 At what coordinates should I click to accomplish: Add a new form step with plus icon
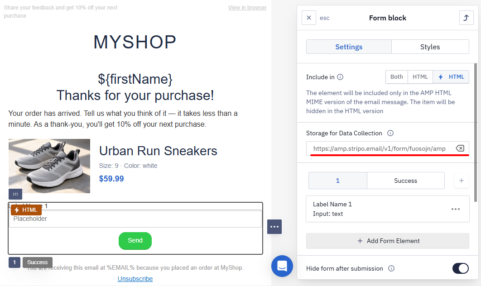point(462,181)
